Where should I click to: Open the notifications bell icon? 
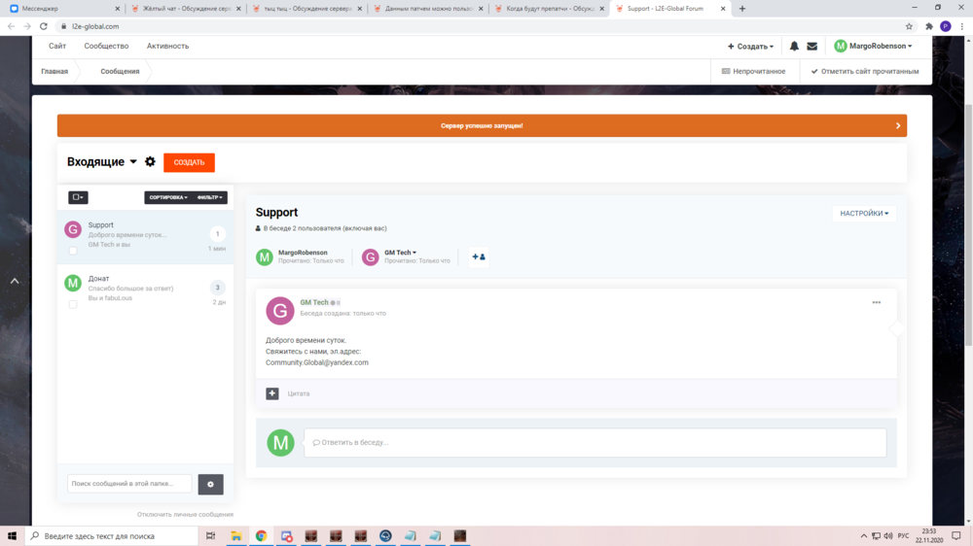click(794, 46)
